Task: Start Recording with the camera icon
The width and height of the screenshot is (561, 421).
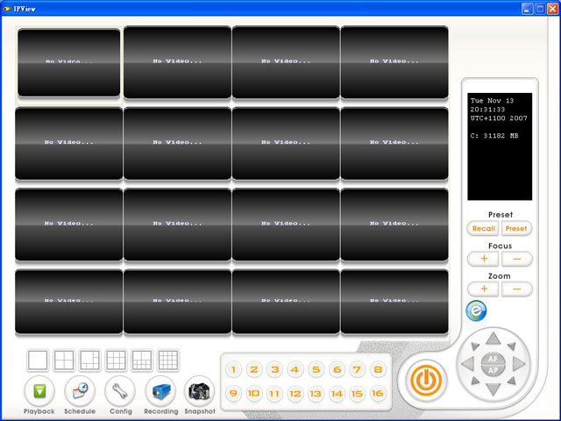Action: point(160,391)
